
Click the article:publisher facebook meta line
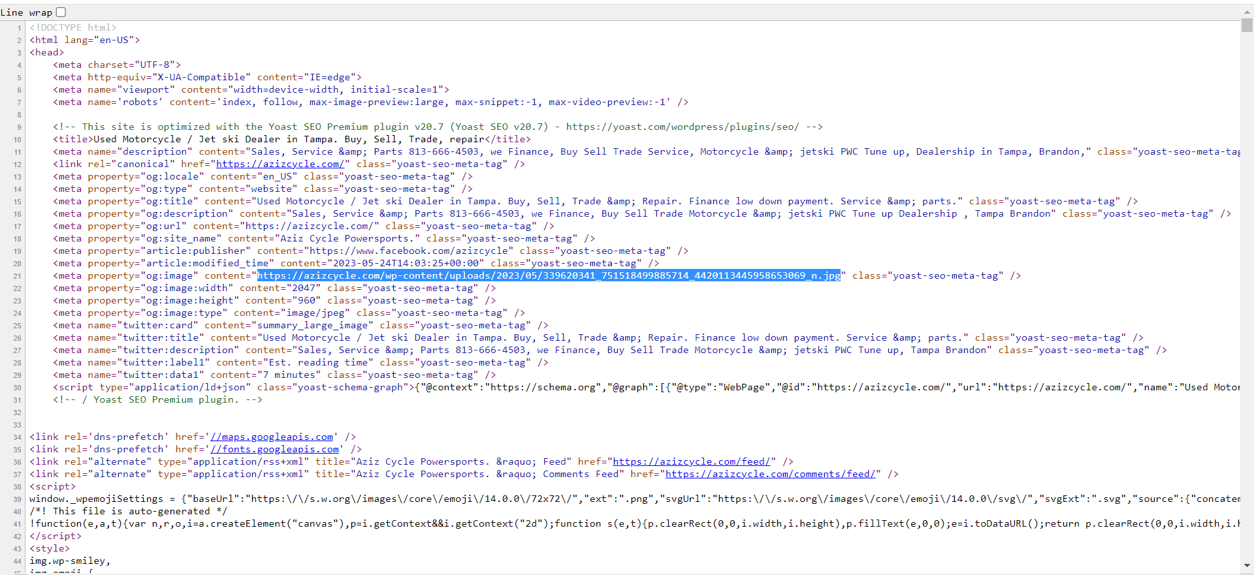point(370,251)
